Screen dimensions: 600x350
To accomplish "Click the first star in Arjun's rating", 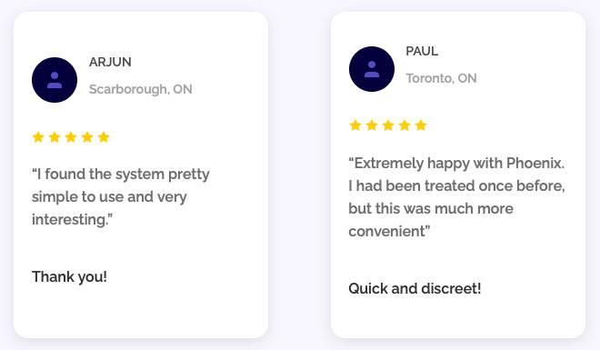I will pos(38,137).
